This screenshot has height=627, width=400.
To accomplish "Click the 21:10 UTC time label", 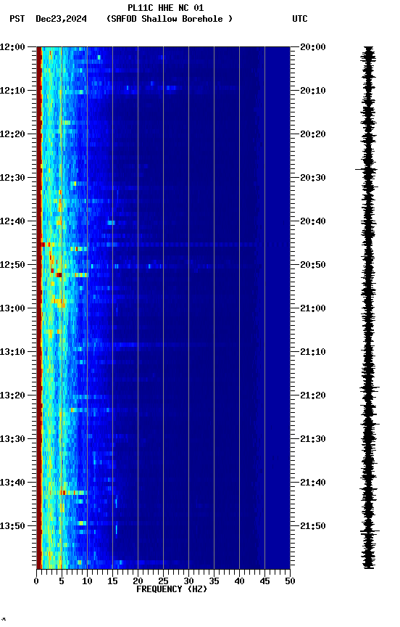I will pos(313,352).
